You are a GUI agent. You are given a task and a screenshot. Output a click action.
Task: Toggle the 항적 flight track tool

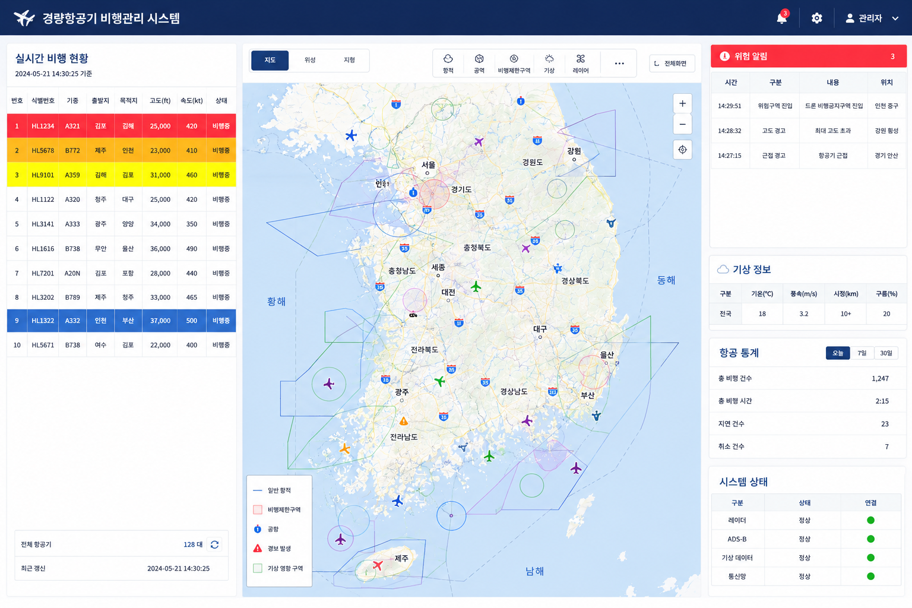click(448, 64)
